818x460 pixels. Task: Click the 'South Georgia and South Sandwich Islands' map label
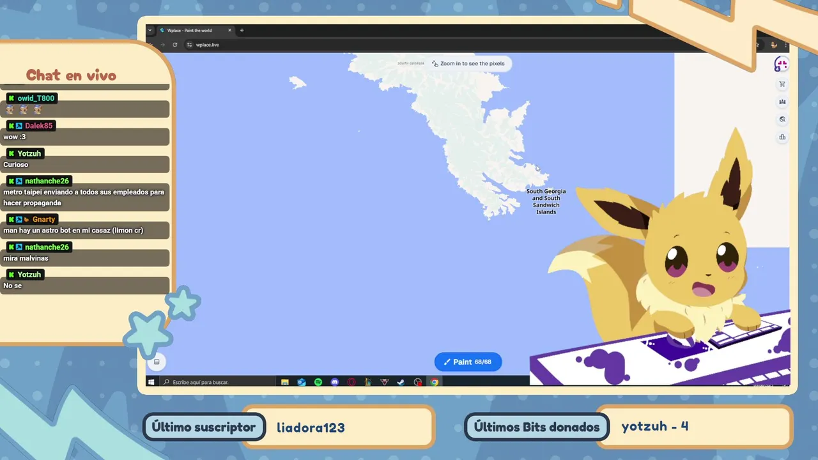tap(546, 201)
